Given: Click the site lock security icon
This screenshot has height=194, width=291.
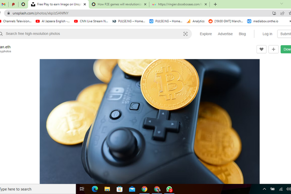Looking at the screenshot, I should 8,13.
